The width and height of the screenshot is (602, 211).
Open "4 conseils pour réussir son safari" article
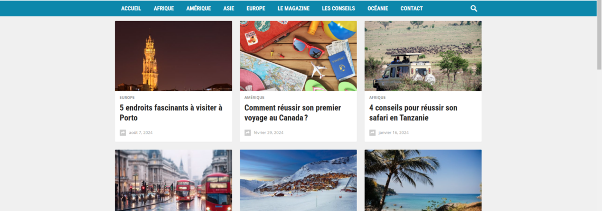pyautogui.click(x=413, y=113)
